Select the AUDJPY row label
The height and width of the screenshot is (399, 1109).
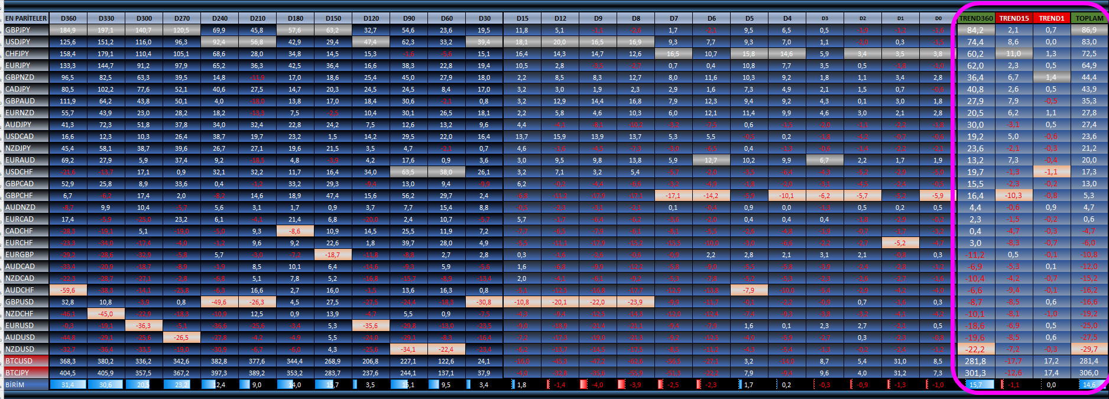[x=25, y=125]
